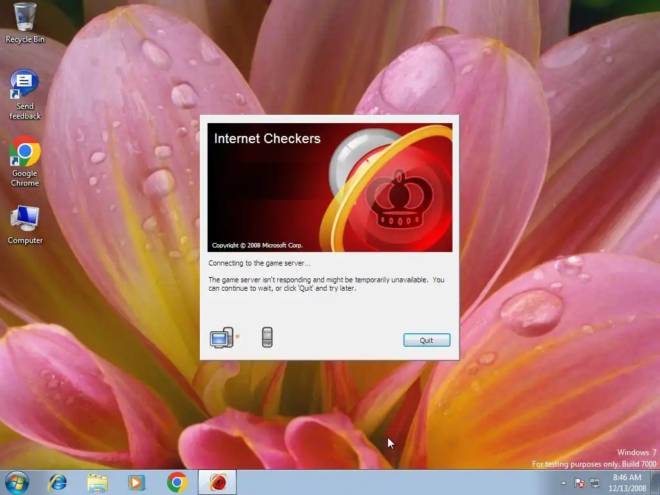The width and height of the screenshot is (660, 495).
Task: Select the Computer desktop icon
Action: click(x=25, y=225)
